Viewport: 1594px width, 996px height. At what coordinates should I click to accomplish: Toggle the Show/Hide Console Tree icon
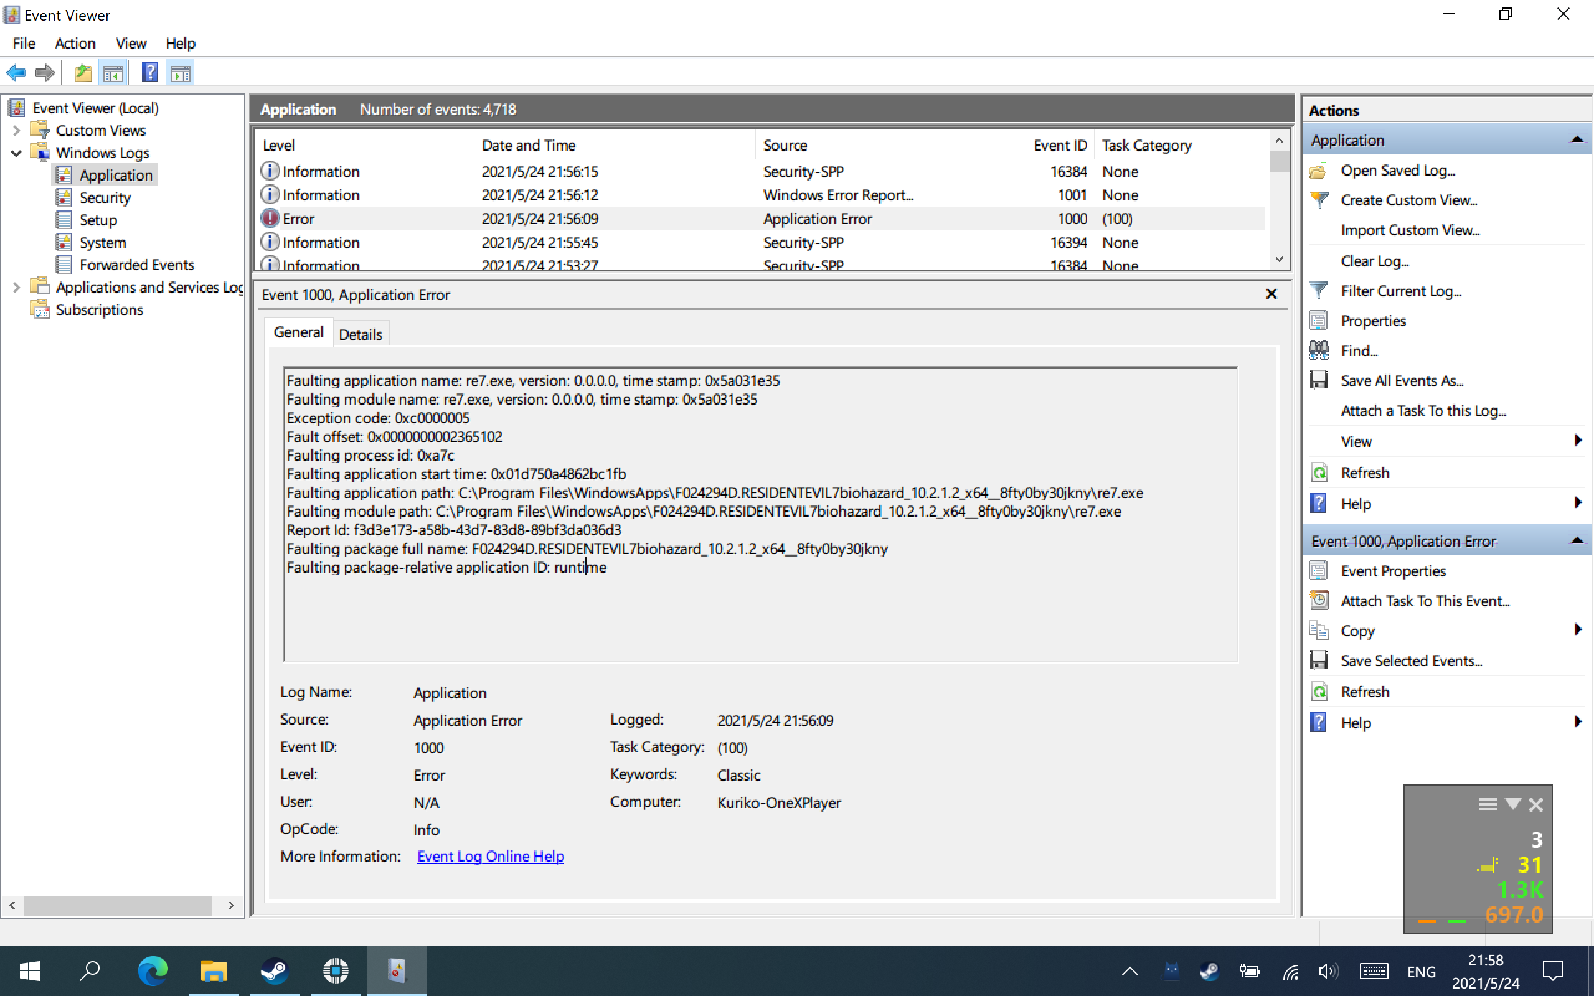pos(113,72)
